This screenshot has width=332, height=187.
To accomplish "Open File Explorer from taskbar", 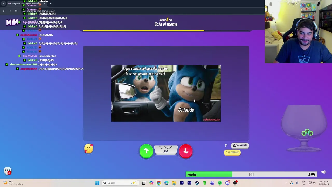I will 174,183.
